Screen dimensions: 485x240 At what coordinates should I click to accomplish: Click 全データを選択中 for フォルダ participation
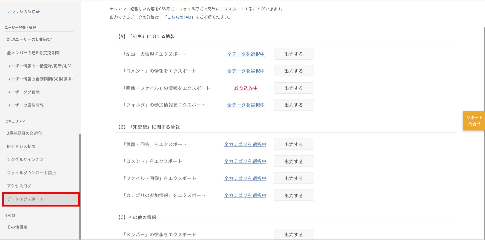[x=246, y=105]
